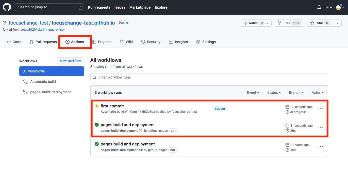348x169 pixels.
Task: Click the success check icon of pages-build-deployment #1
Action: coord(96,144)
